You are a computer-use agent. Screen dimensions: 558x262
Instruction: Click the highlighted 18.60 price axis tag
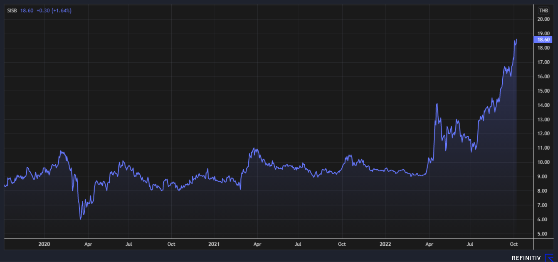pos(543,40)
